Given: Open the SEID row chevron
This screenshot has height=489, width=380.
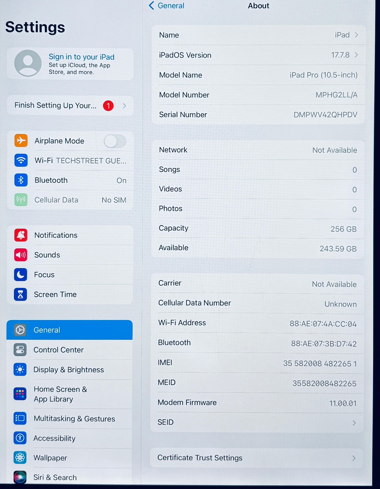Looking at the screenshot, I should tap(354, 423).
